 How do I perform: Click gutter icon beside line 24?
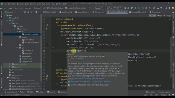47,25
